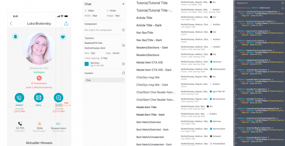This screenshot has height=146, width=285.
Task: Click the Verfügbar status text
Action: click(39, 72)
